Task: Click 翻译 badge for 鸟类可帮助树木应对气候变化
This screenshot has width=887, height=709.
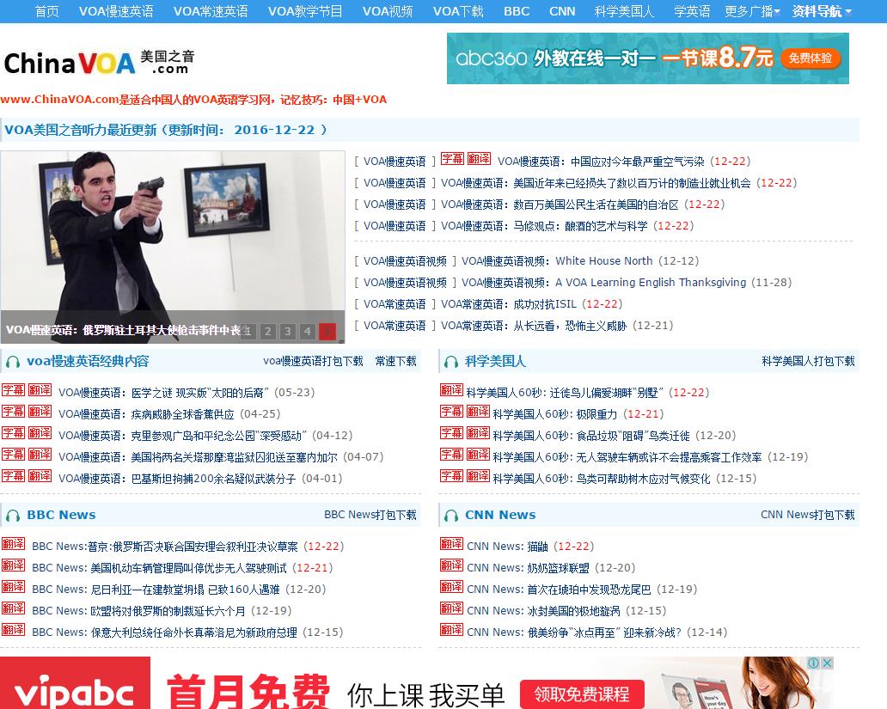Action: click(478, 476)
